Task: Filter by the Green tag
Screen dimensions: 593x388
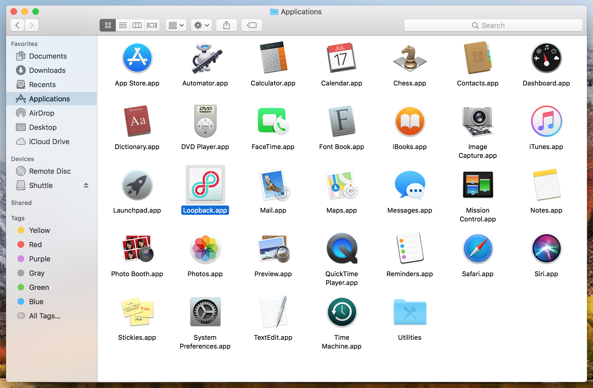Action: 52,287
